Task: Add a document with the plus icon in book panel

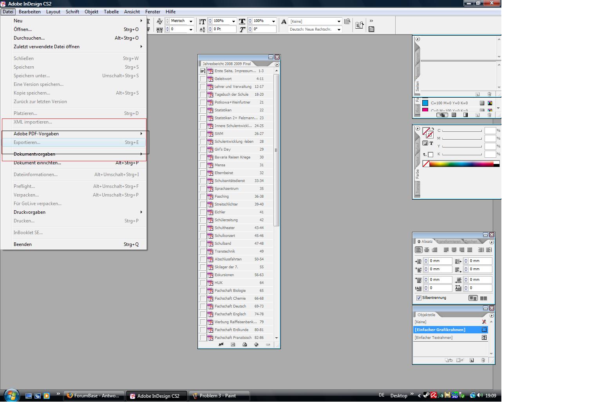Action: [256, 344]
